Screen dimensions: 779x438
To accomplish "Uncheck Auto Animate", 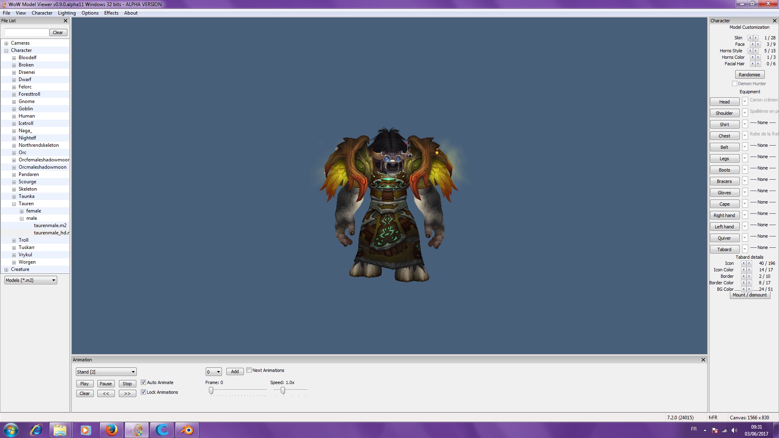I will tap(143, 382).
